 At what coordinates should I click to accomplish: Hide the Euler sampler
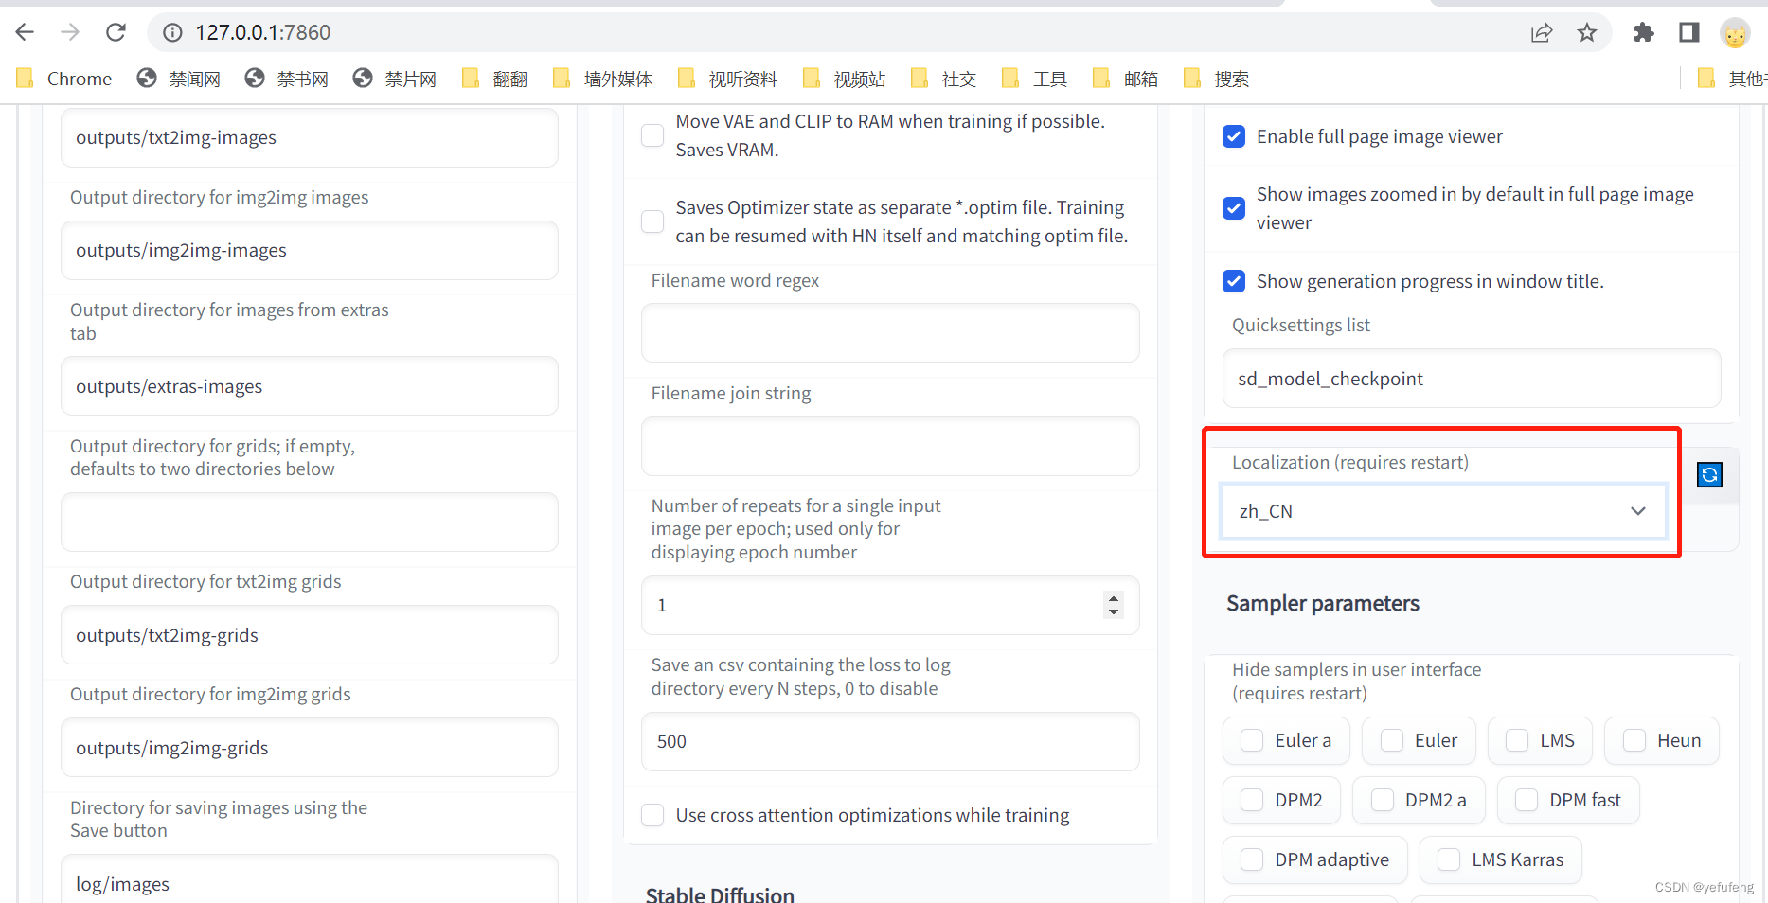1392,740
